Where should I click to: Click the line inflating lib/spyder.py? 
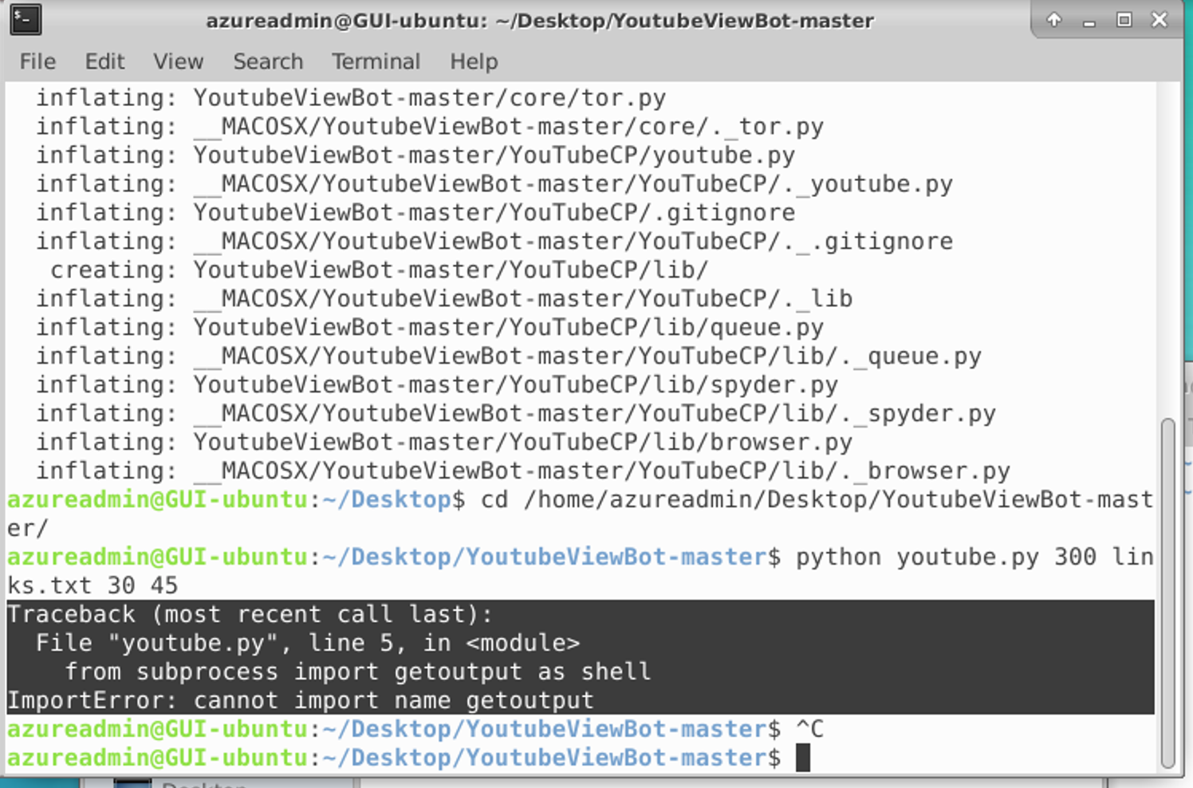click(x=437, y=384)
